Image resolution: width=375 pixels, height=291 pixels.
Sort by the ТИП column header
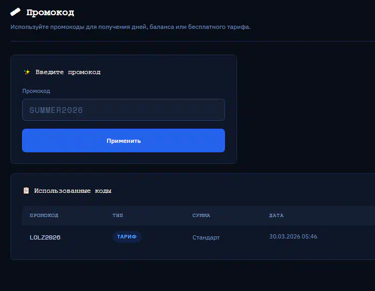point(118,215)
